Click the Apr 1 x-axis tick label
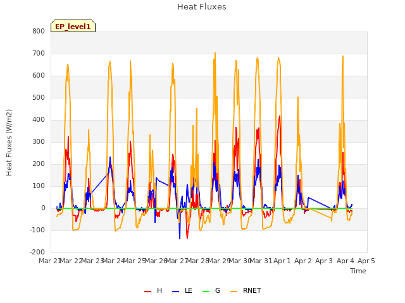This screenshot has height=303, width=405. [x=282, y=261]
